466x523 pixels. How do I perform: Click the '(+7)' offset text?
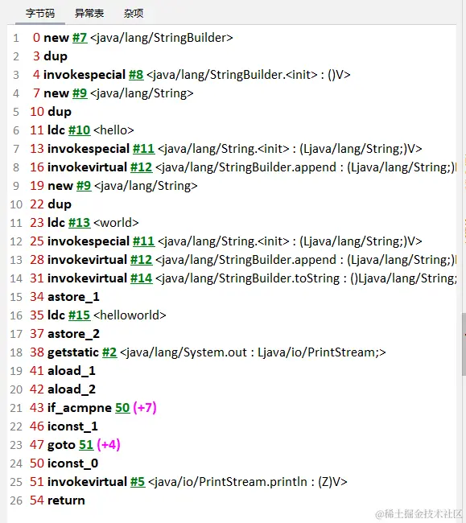[145, 408]
